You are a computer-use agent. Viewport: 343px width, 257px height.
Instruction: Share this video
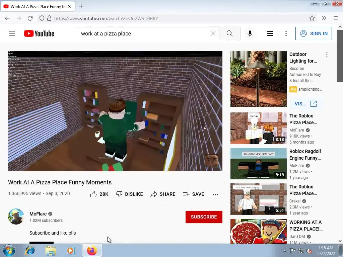click(163, 194)
